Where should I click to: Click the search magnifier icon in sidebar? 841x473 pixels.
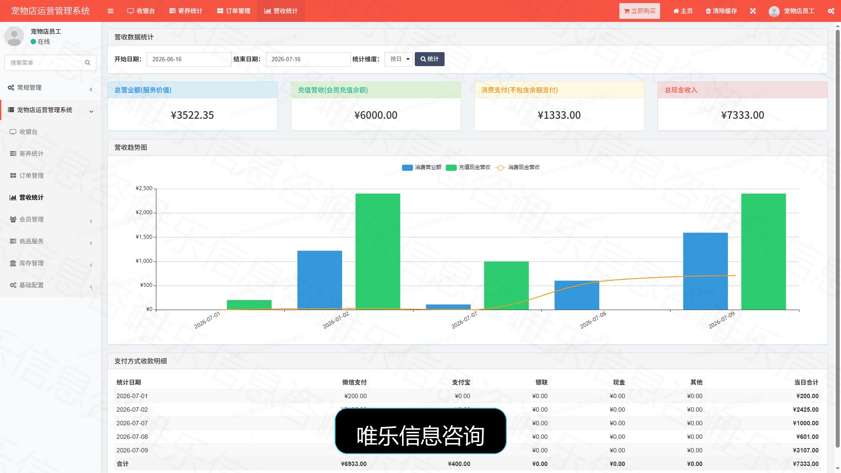[x=88, y=63]
